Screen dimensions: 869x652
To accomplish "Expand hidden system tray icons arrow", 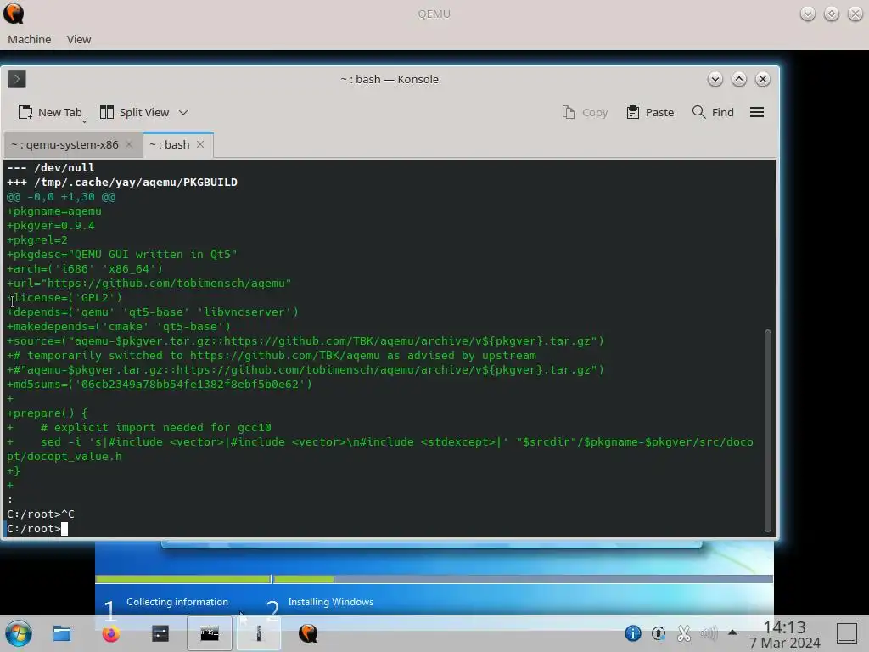I will pyautogui.click(x=732, y=632).
